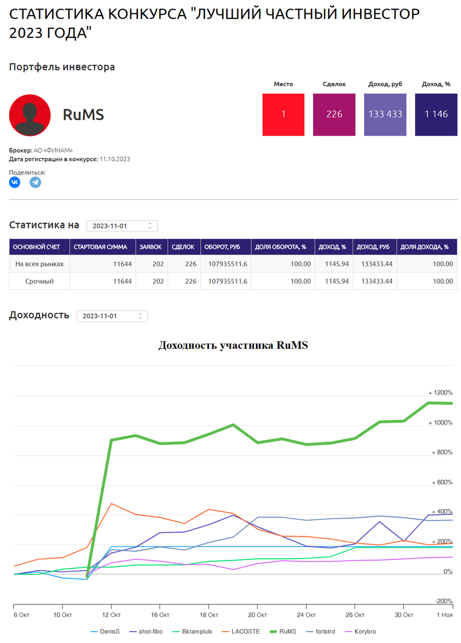
Task: Open the date selector next to Статистика на
Action: [122, 226]
